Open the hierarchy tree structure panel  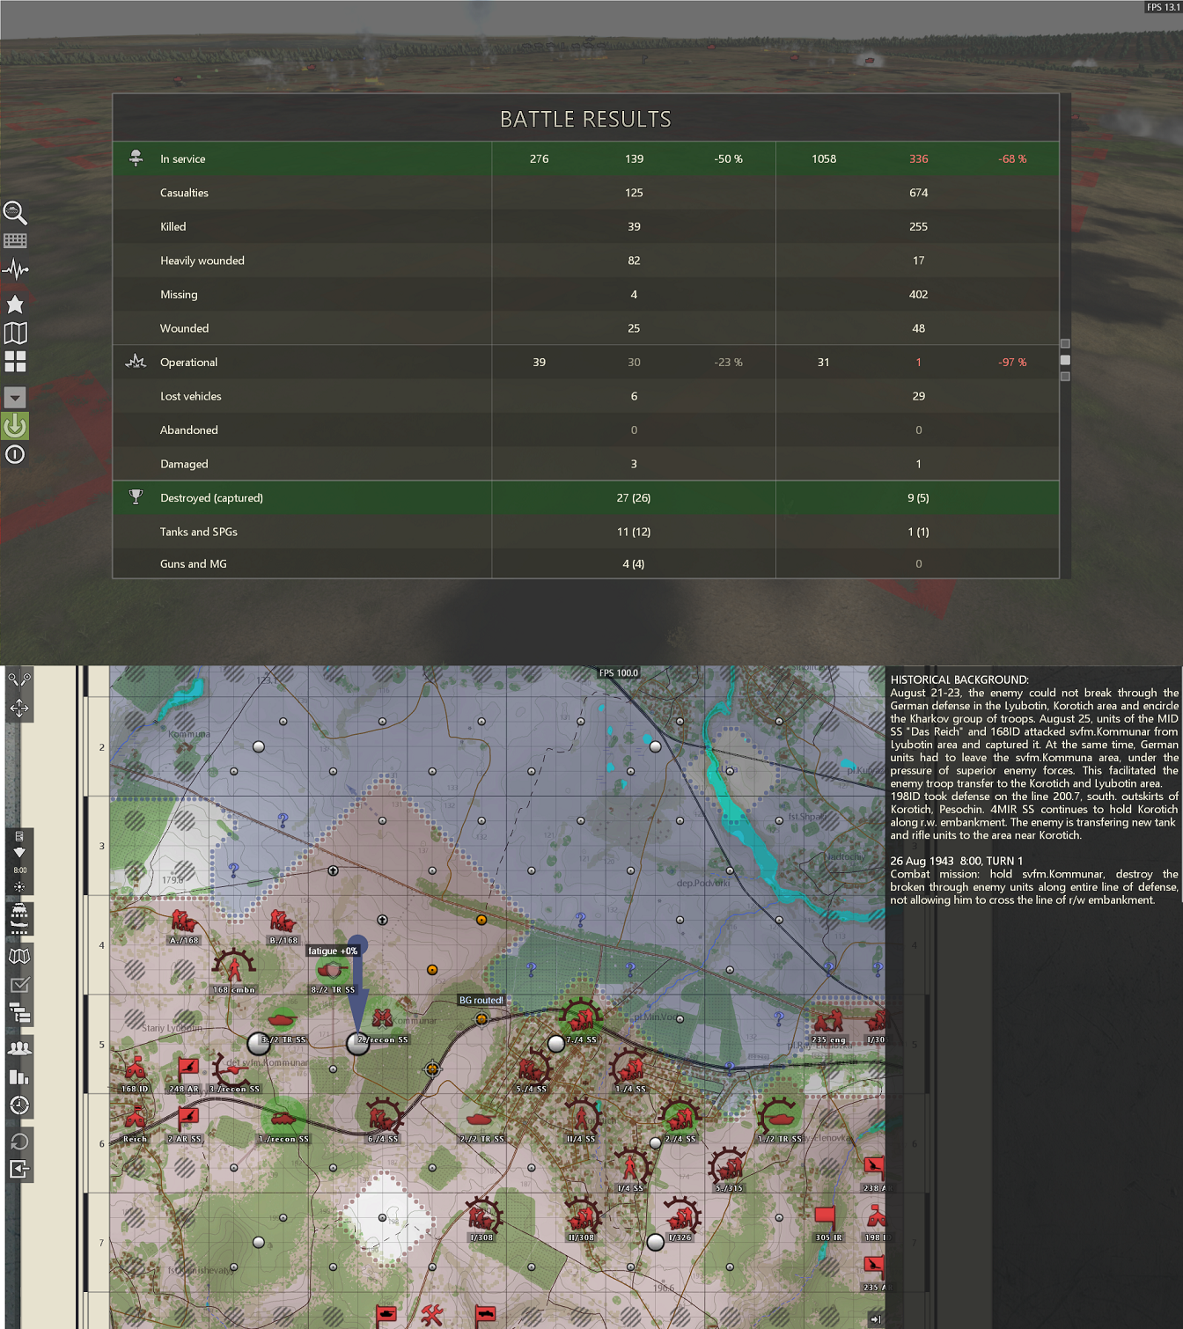pos(19,1014)
